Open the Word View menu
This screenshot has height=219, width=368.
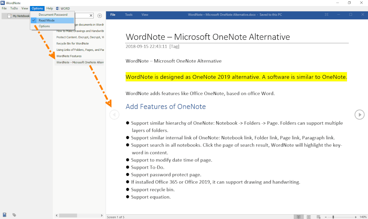(145, 14)
